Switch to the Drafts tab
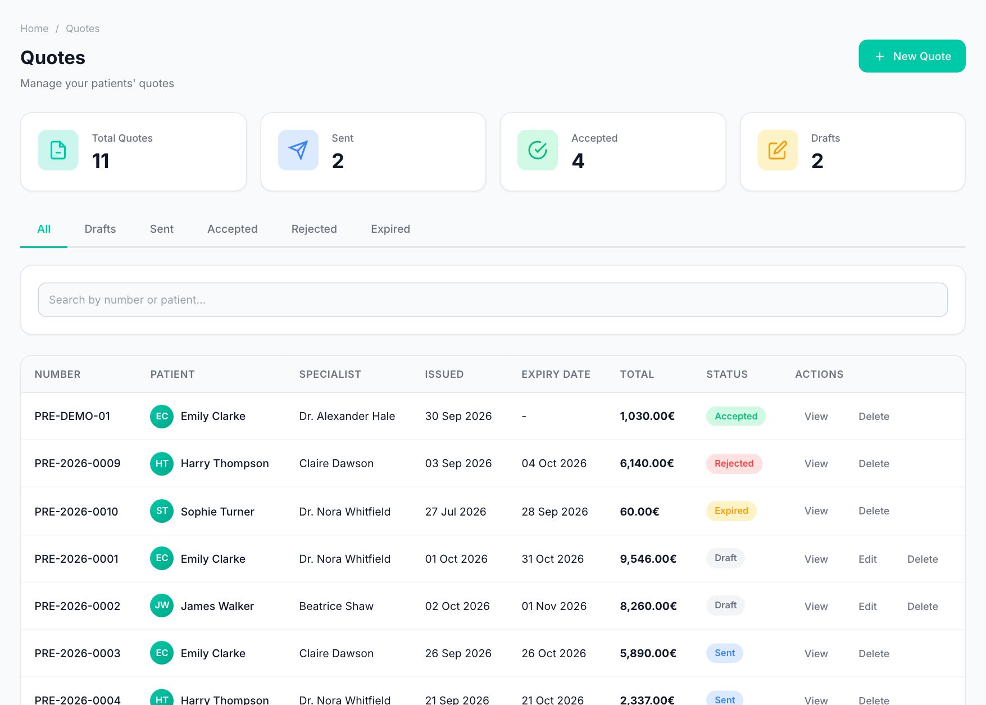The width and height of the screenshot is (986, 705). coord(100,229)
